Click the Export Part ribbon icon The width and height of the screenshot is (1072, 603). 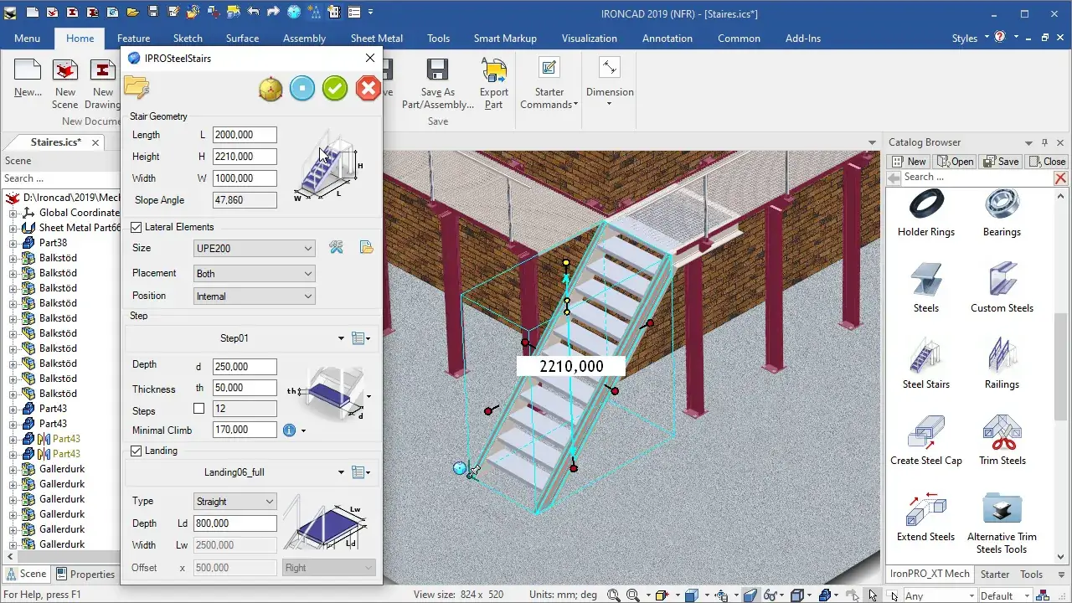pos(494,84)
